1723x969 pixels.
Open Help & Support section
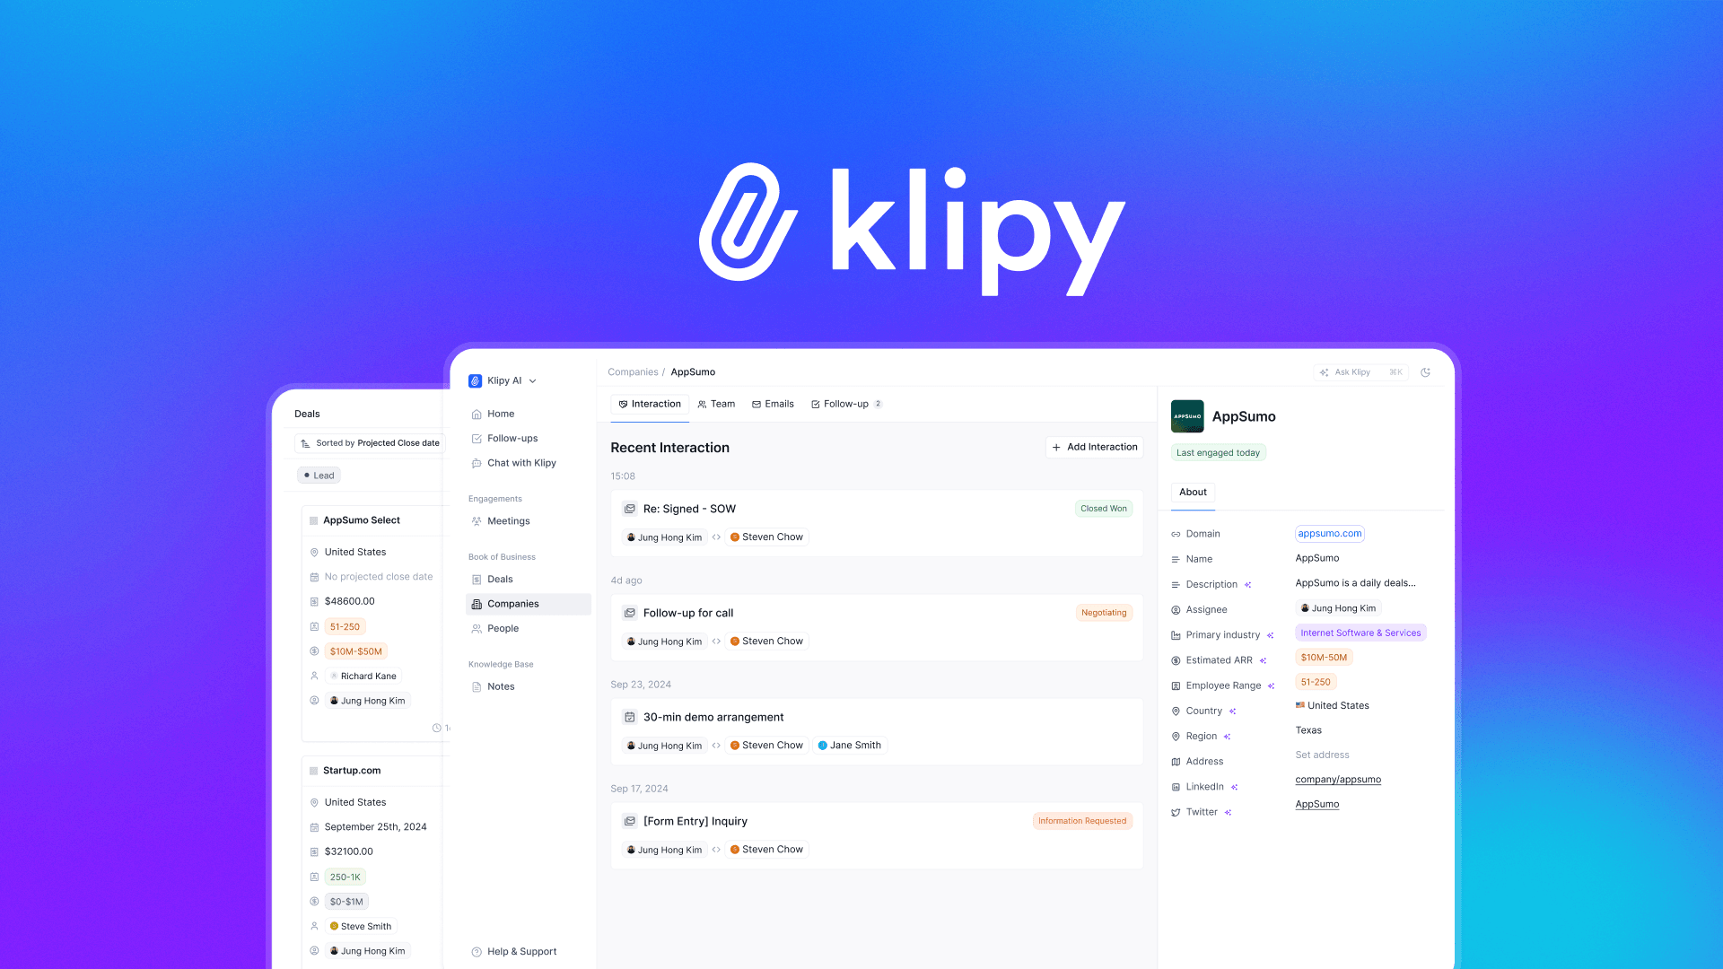(520, 951)
